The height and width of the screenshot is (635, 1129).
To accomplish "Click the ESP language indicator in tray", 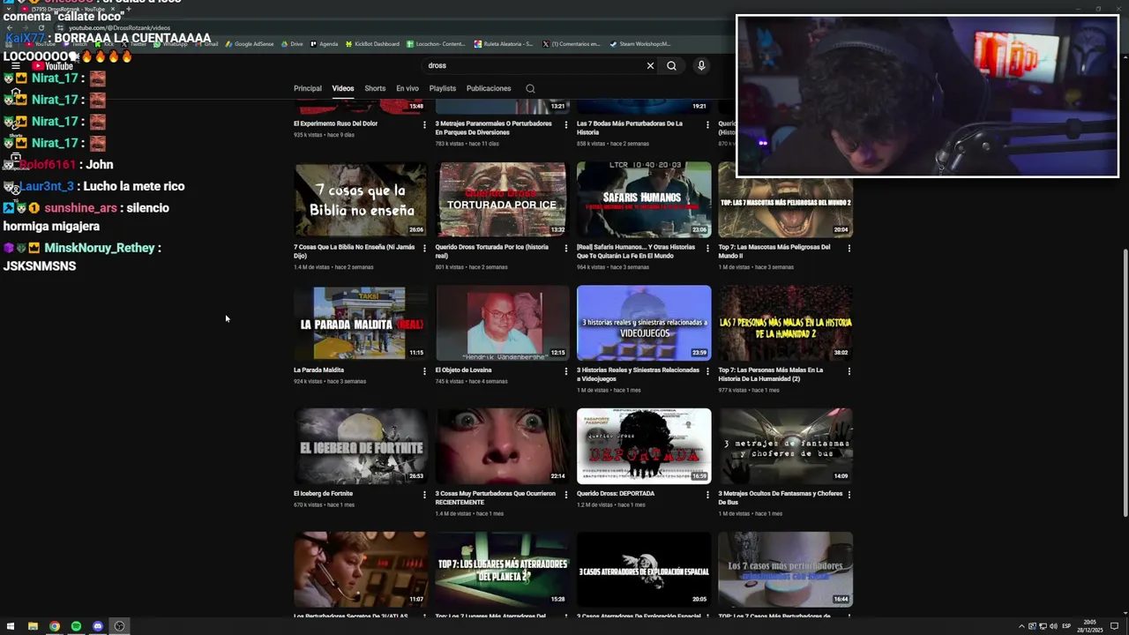I will click(1066, 626).
